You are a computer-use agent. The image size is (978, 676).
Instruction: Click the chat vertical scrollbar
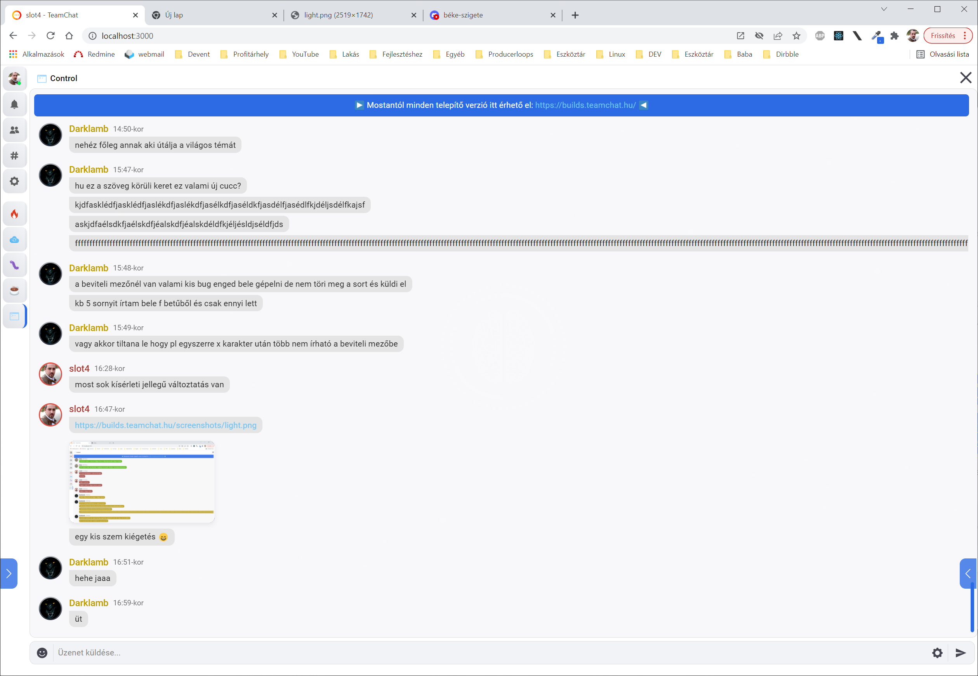coord(972,607)
